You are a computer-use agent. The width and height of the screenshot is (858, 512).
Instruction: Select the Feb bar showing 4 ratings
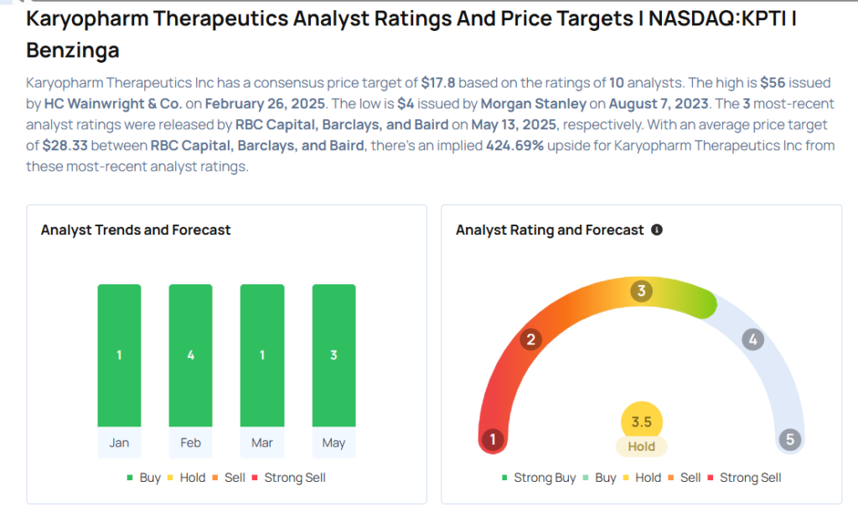(x=190, y=355)
